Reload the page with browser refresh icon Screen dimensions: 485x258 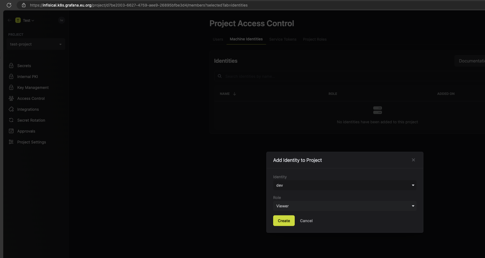click(9, 5)
